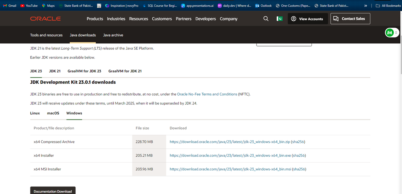The height and width of the screenshot is (194, 402).
Task: Click the Documentation Download button
Action: [x=53, y=191]
